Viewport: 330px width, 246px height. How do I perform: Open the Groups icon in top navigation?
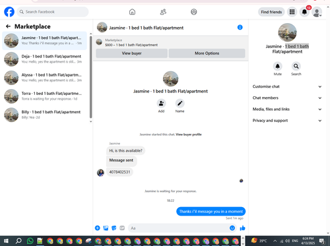pos(194,12)
